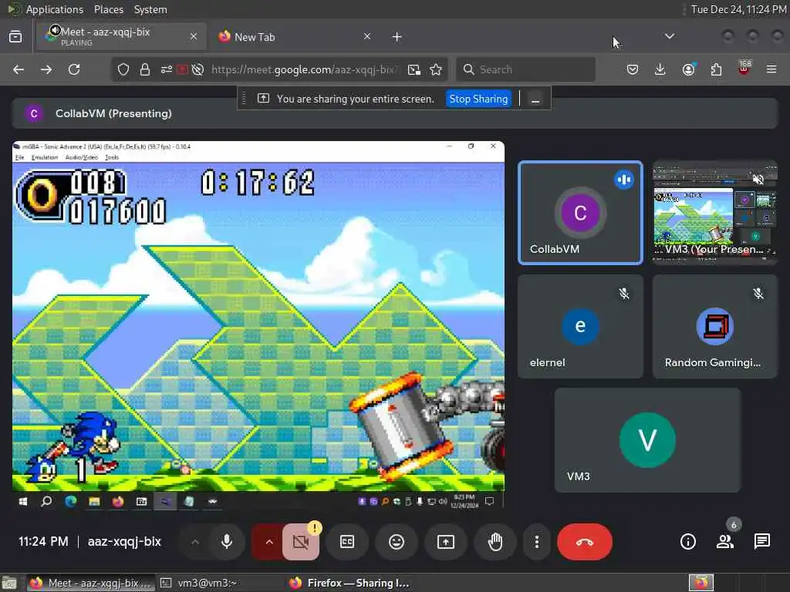This screenshot has height=592, width=790.
Task: Mute tab audio icon on Meet tab
Action: coord(55,31)
